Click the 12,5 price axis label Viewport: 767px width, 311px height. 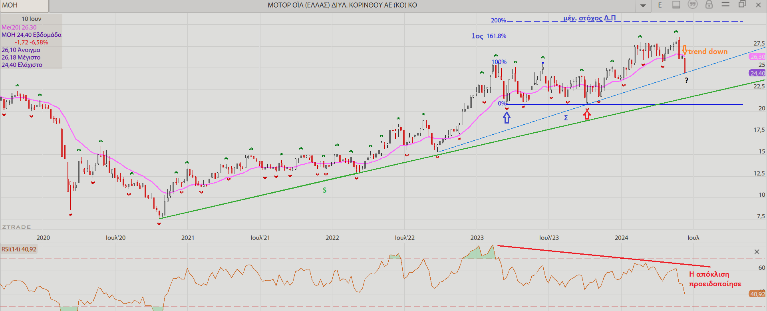[x=759, y=173]
